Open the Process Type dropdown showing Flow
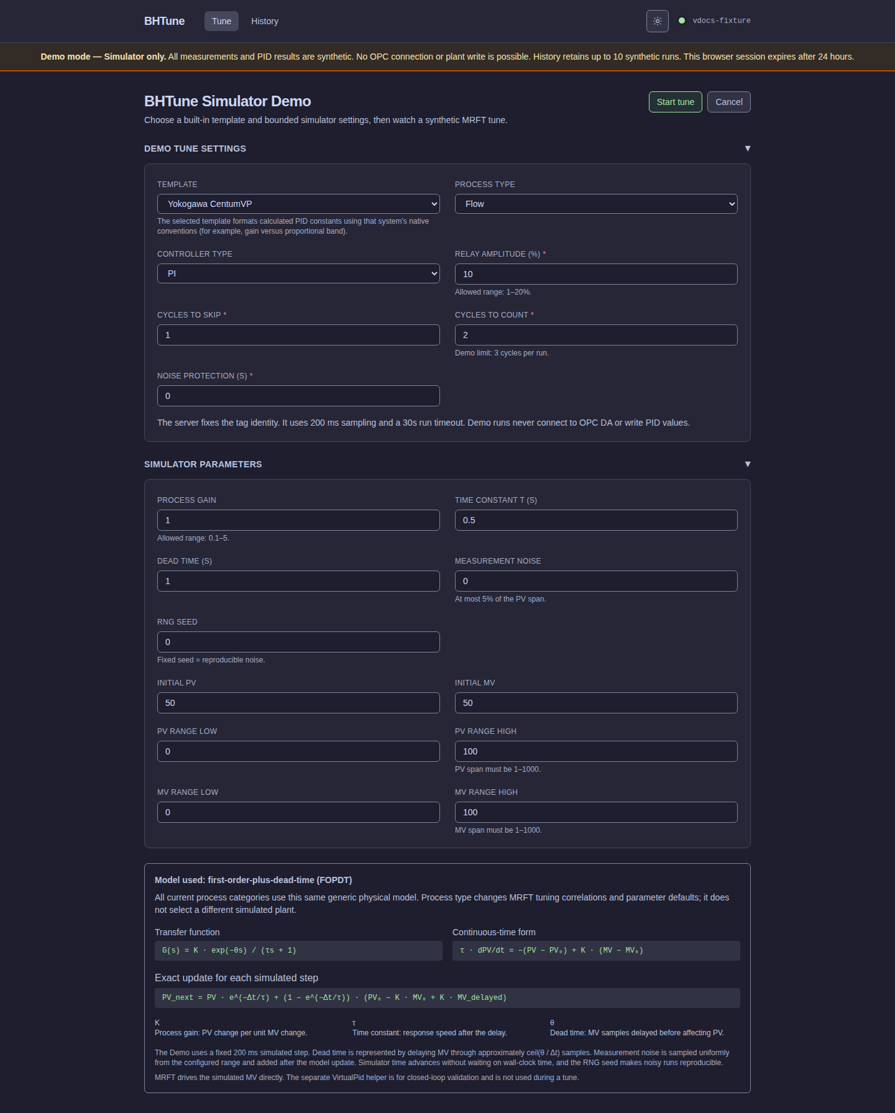The height and width of the screenshot is (1113, 895). click(596, 204)
